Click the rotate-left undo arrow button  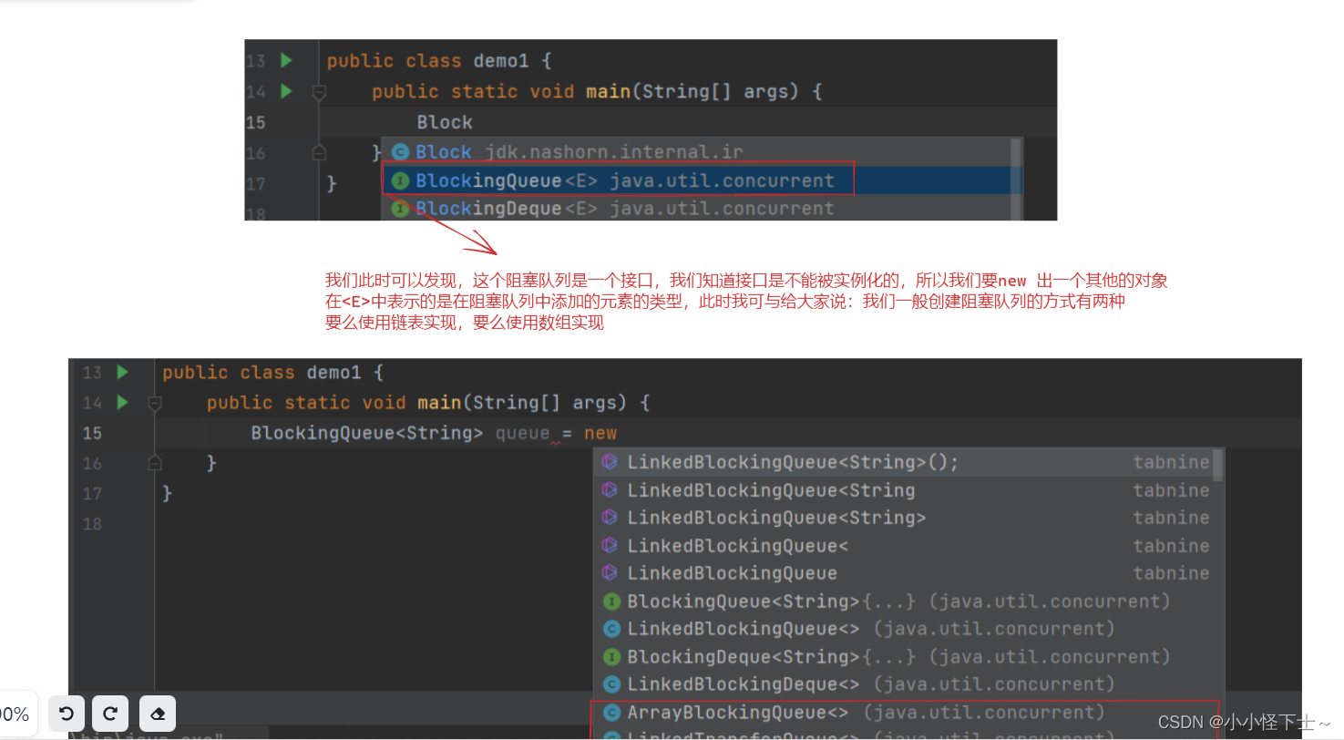[x=67, y=714]
